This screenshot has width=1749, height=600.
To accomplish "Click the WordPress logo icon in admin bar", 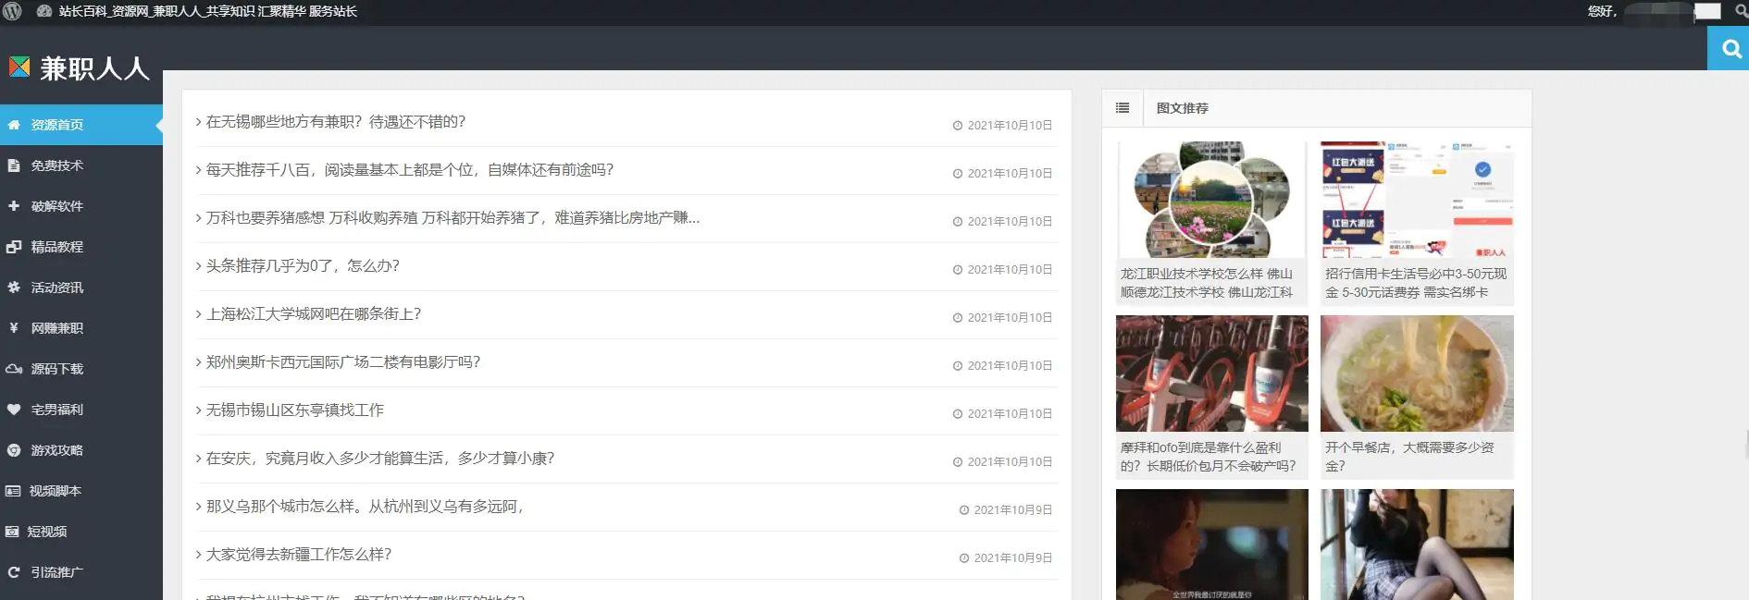I will pyautogui.click(x=12, y=11).
